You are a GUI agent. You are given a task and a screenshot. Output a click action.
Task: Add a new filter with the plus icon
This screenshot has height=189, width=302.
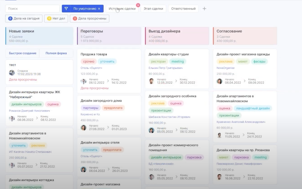coord(204,9)
